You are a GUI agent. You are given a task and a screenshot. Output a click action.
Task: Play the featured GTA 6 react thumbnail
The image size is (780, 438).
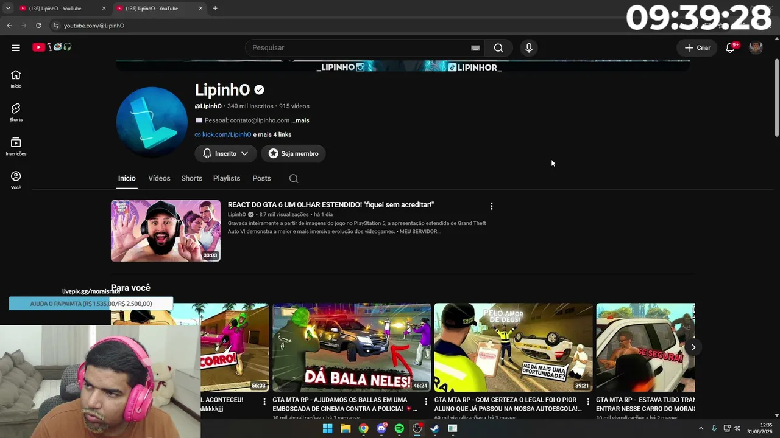point(166,231)
